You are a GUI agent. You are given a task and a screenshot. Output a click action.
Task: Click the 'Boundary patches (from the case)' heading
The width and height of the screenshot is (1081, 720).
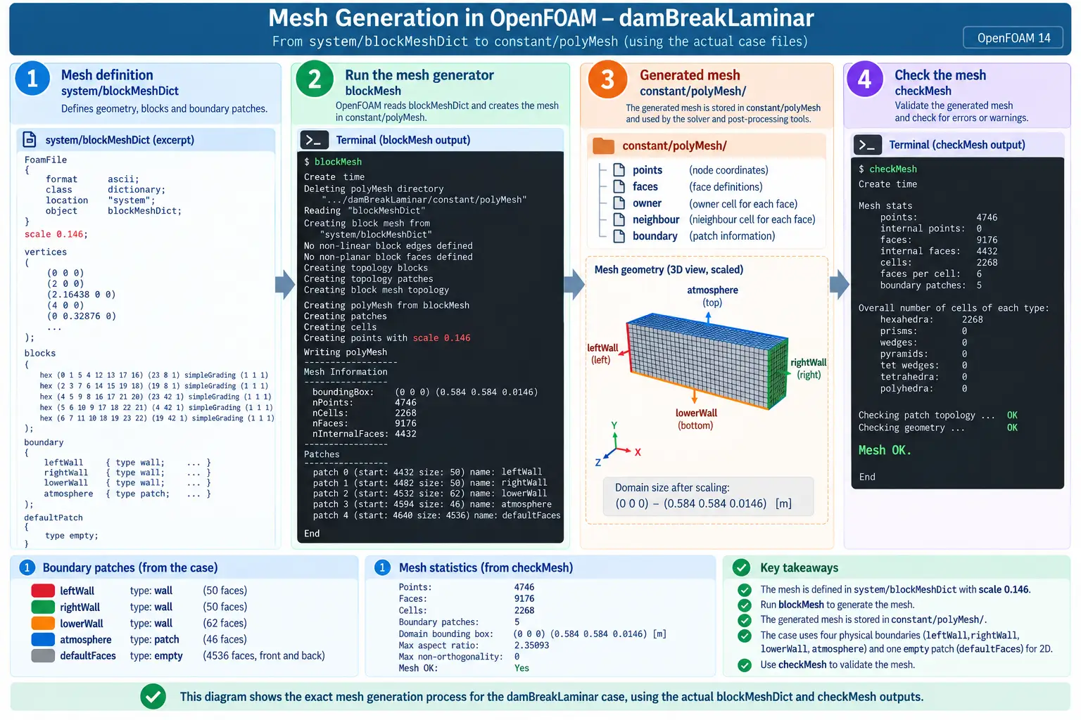coord(130,567)
